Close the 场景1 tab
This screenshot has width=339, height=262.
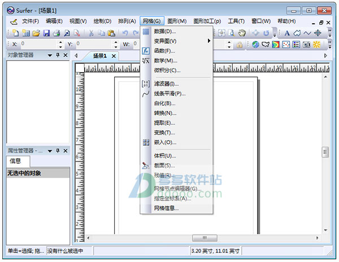[x=114, y=56]
